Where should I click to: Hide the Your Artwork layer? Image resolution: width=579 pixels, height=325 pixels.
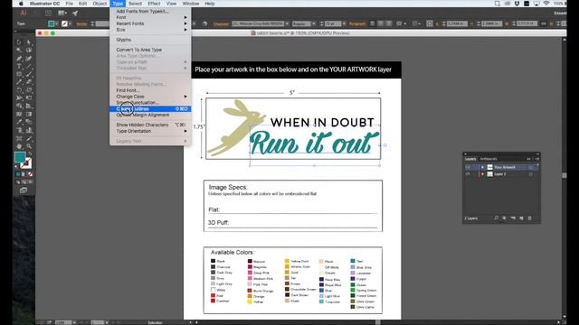468,167
